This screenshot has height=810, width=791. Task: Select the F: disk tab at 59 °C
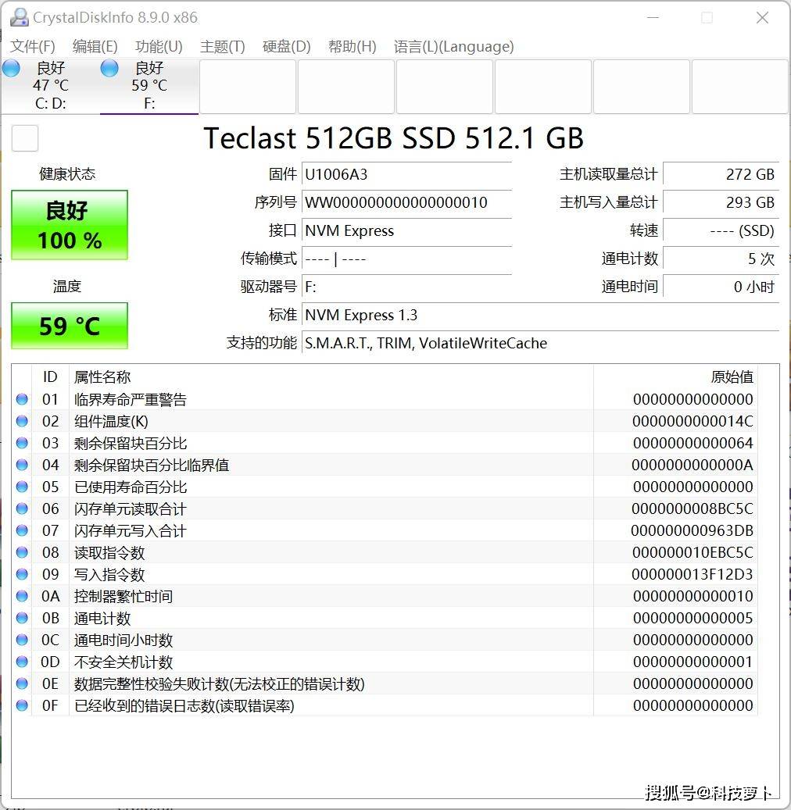[x=149, y=86]
